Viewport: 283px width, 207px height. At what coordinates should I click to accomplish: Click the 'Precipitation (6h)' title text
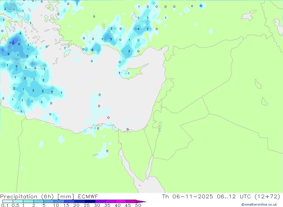coord(27,197)
